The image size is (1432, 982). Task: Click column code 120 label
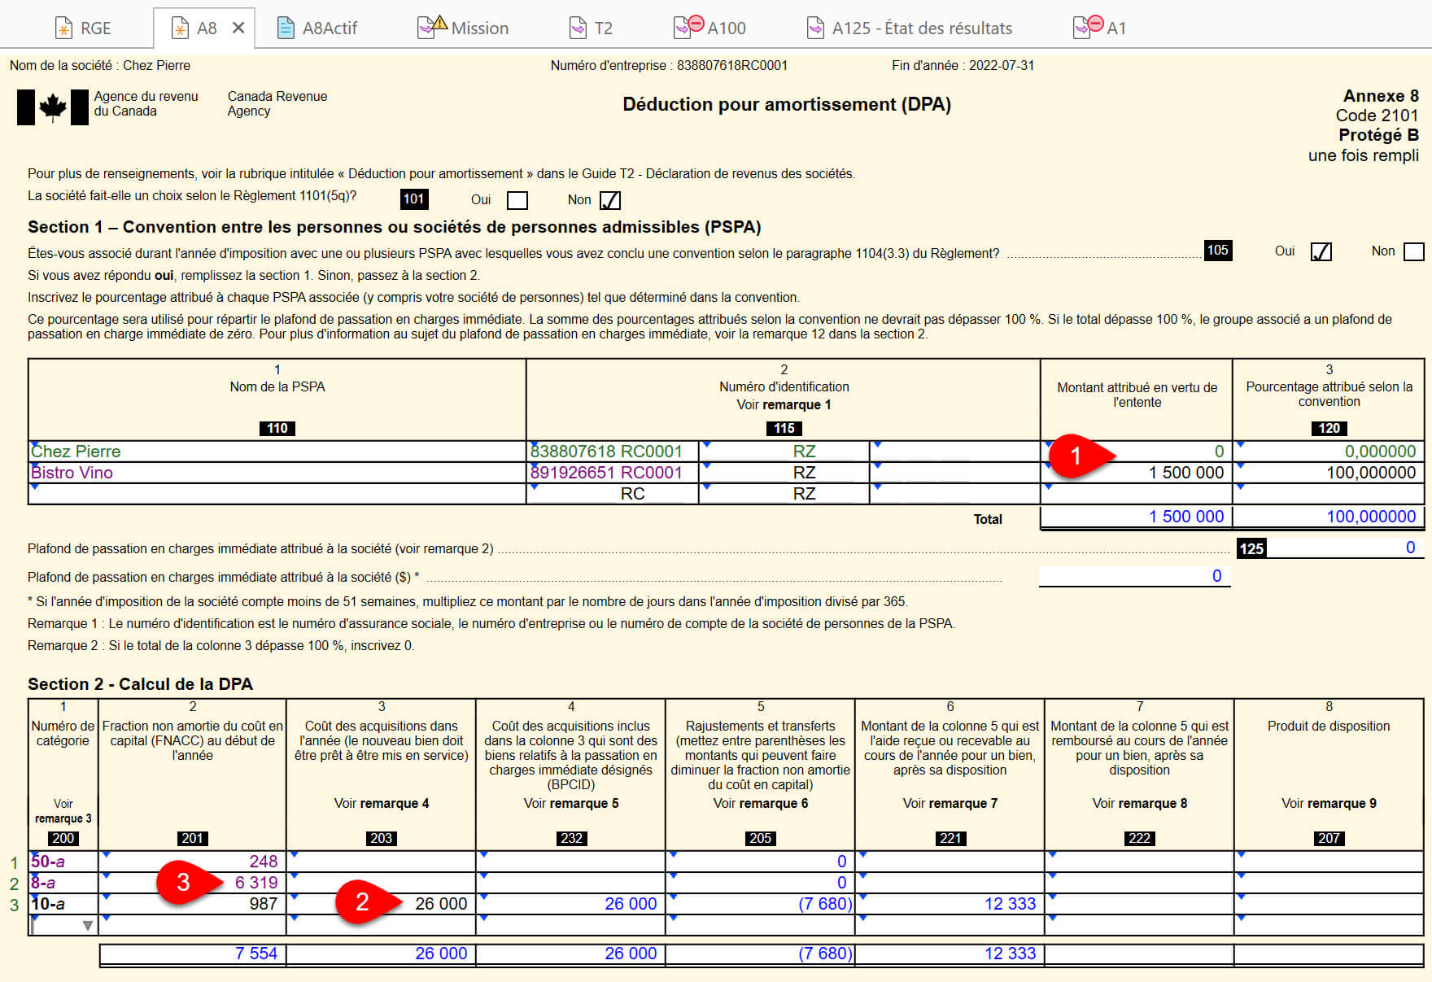[x=1329, y=429]
